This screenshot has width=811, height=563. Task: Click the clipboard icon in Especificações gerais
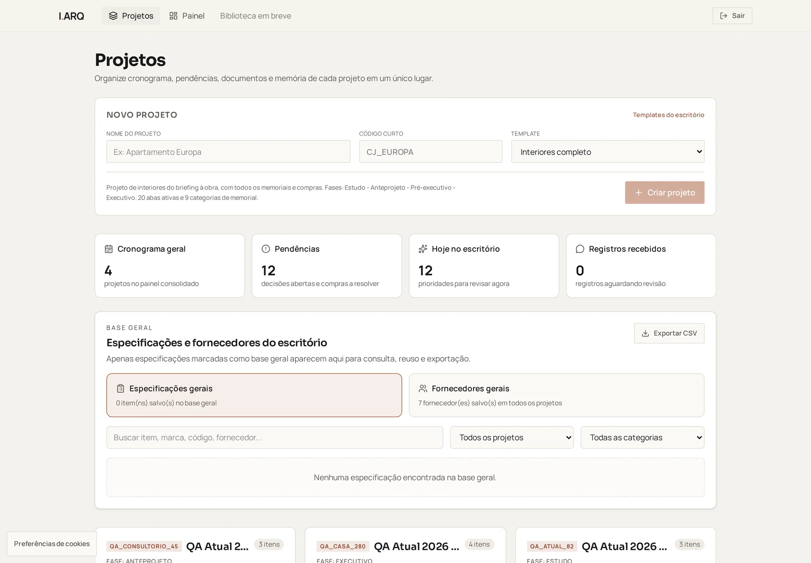120,388
